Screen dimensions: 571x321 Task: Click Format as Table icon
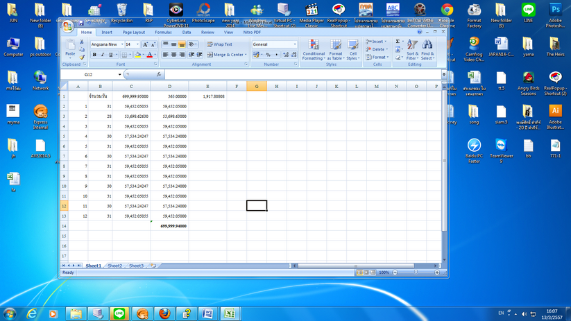(x=336, y=50)
